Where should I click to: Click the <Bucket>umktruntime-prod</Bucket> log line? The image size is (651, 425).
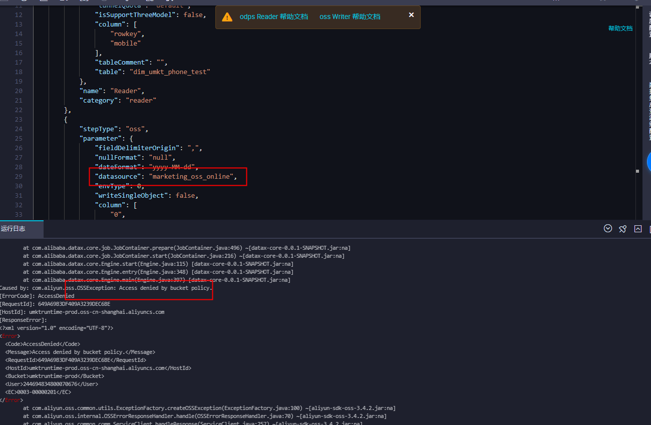pyautogui.click(x=55, y=376)
